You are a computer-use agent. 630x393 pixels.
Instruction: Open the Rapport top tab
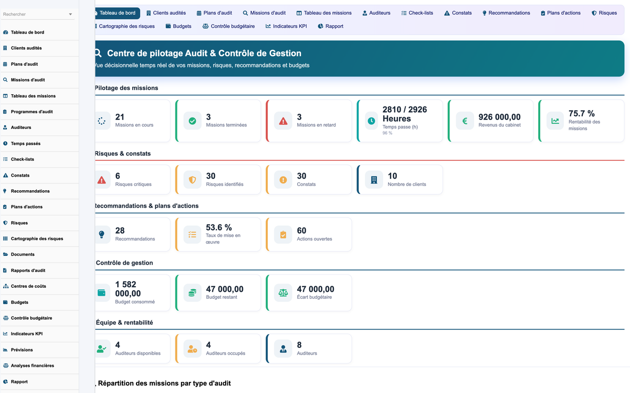tap(331, 26)
